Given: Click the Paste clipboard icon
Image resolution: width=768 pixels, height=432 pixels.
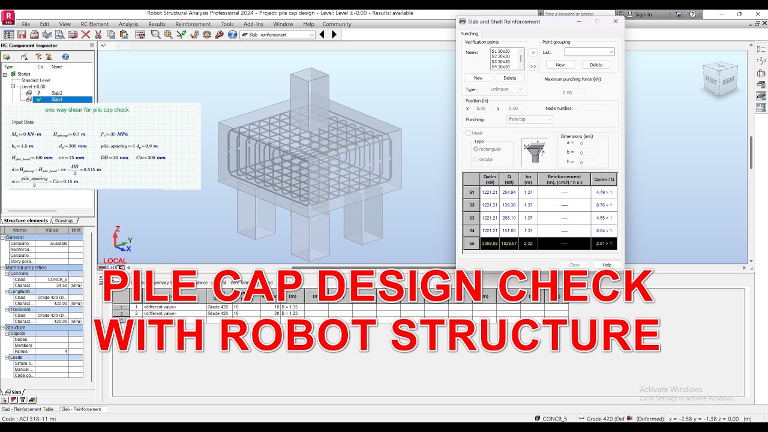Looking at the screenshot, I should click(124, 35).
